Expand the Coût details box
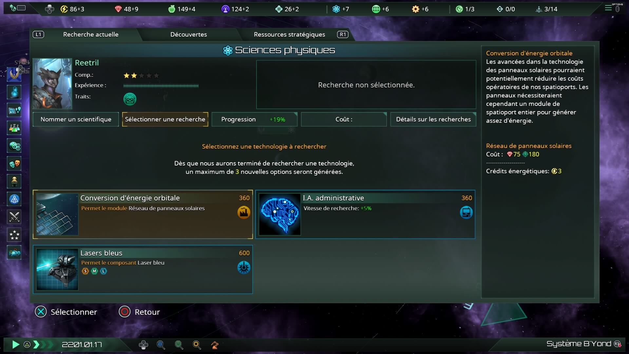 point(344,119)
